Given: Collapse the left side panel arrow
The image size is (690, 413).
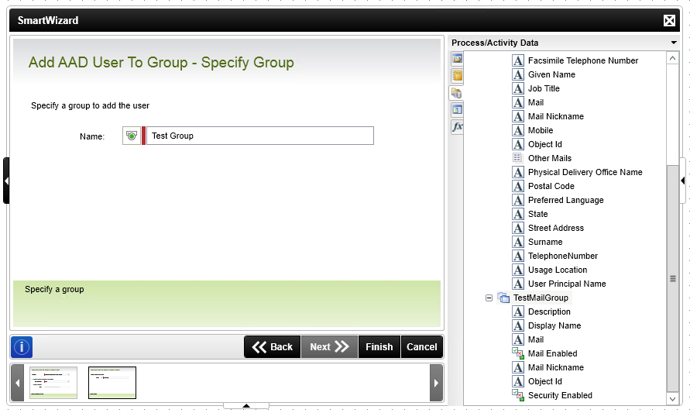Looking at the screenshot, I should click(6, 181).
